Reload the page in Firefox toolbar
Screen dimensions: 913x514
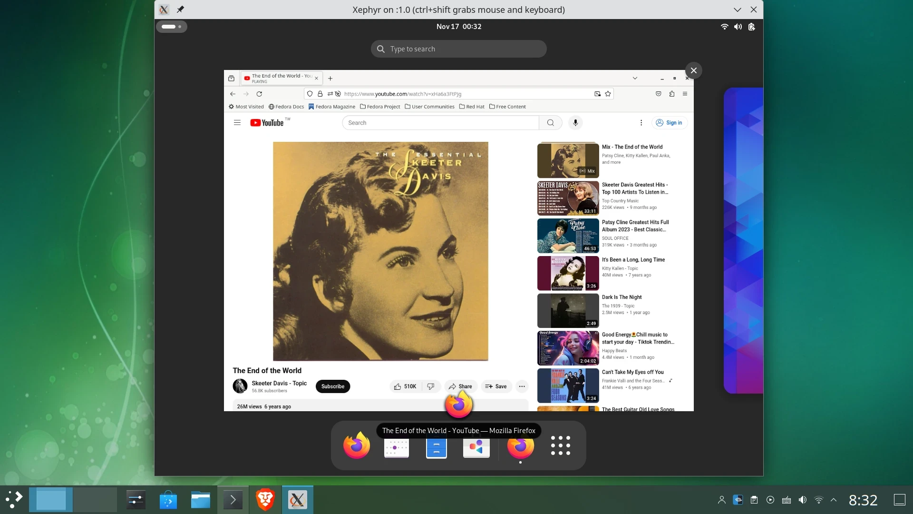259,94
